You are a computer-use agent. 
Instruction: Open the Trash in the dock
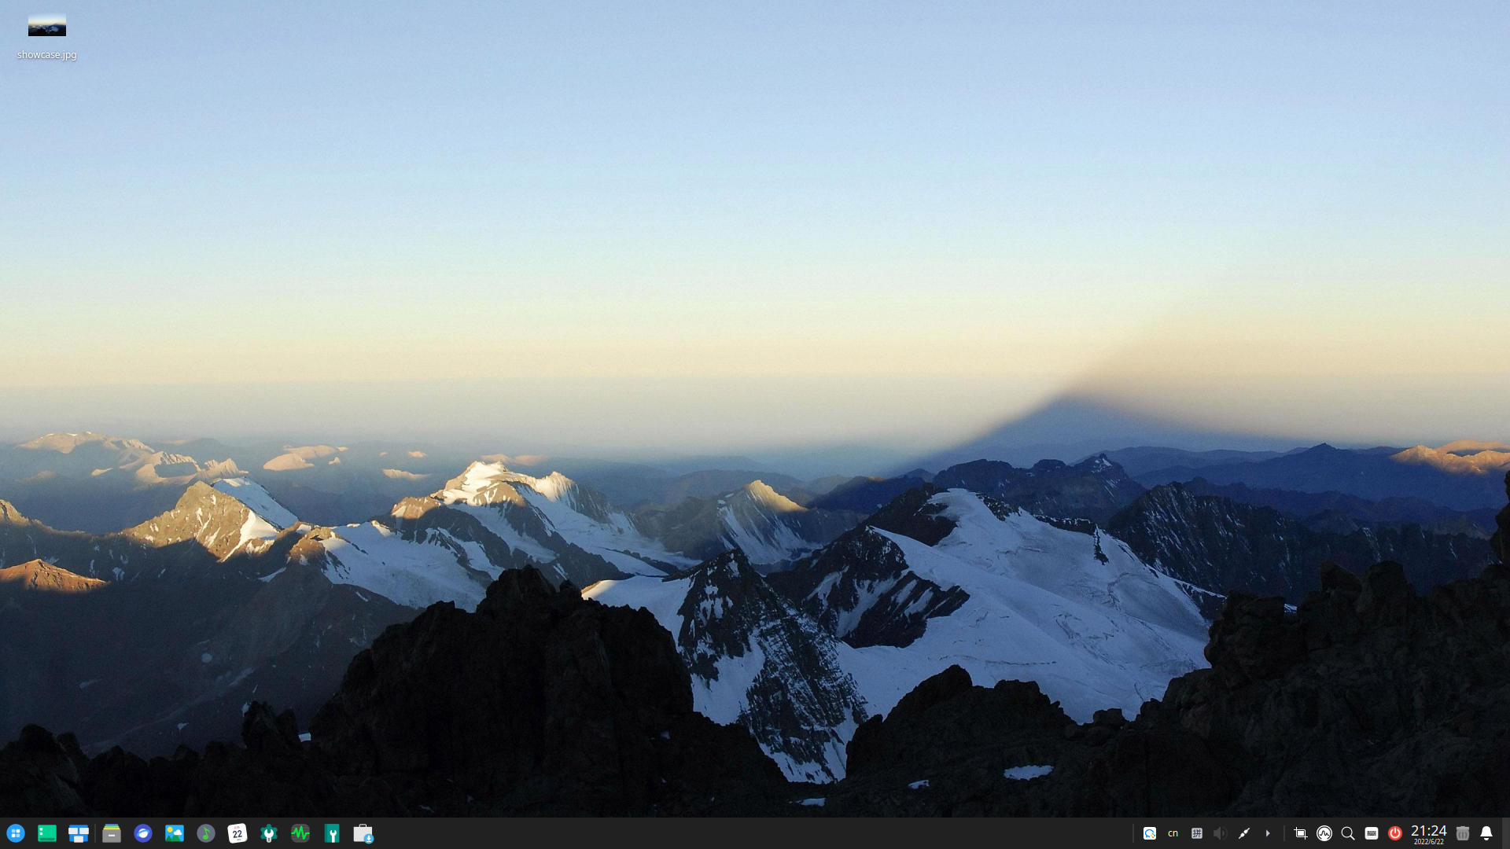pos(1463,833)
